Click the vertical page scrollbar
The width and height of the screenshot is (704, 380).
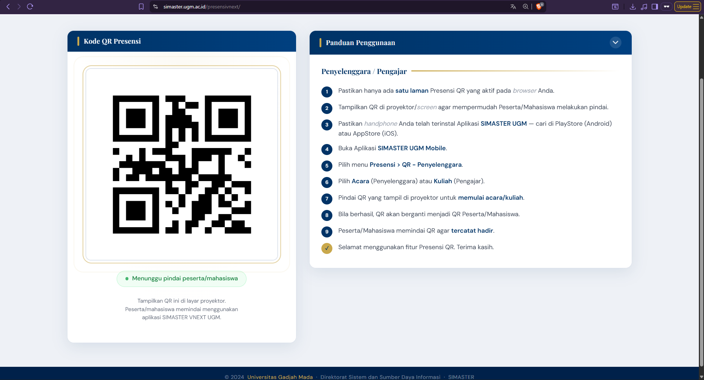pos(701,220)
